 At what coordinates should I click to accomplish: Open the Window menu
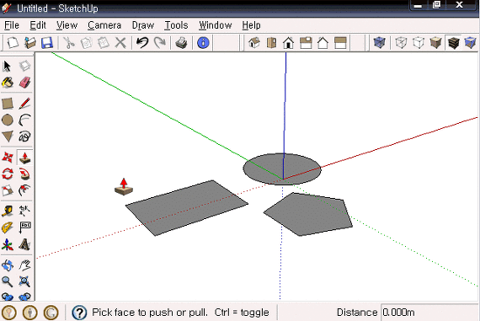[216, 25]
